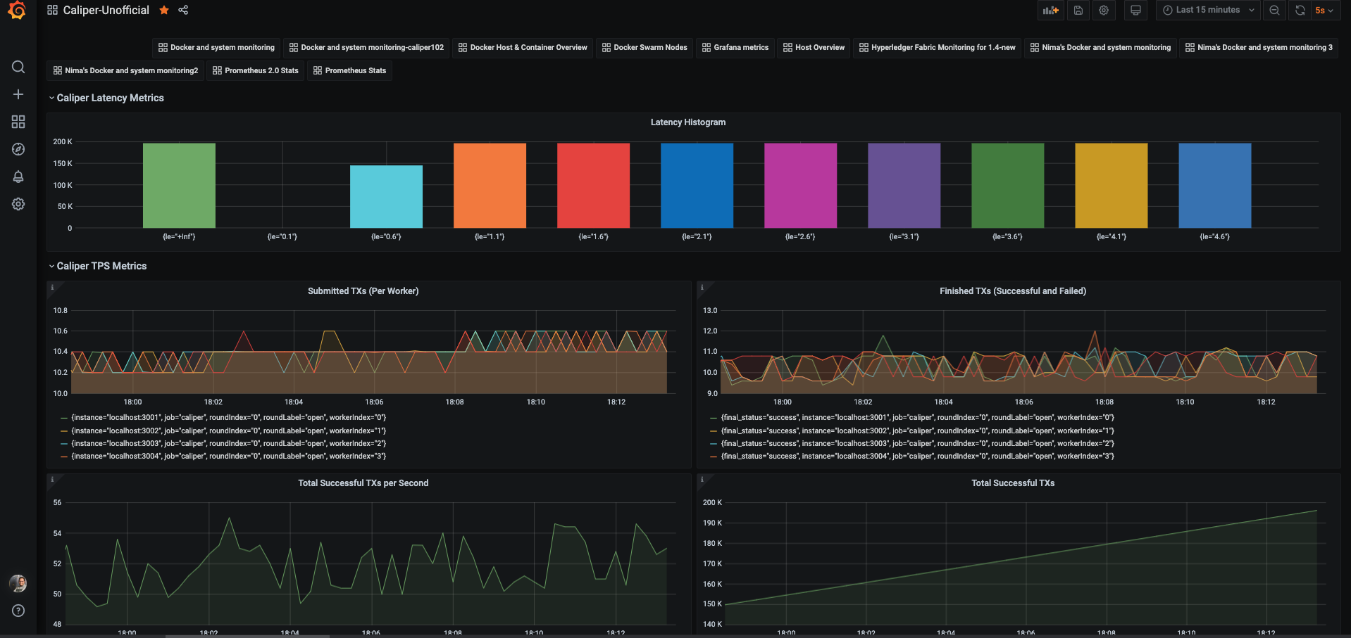This screenshot has width=1351, height=638.
Task: Click the yellow le=4.1 histogram bar
Action: [x=1112, y=186]
